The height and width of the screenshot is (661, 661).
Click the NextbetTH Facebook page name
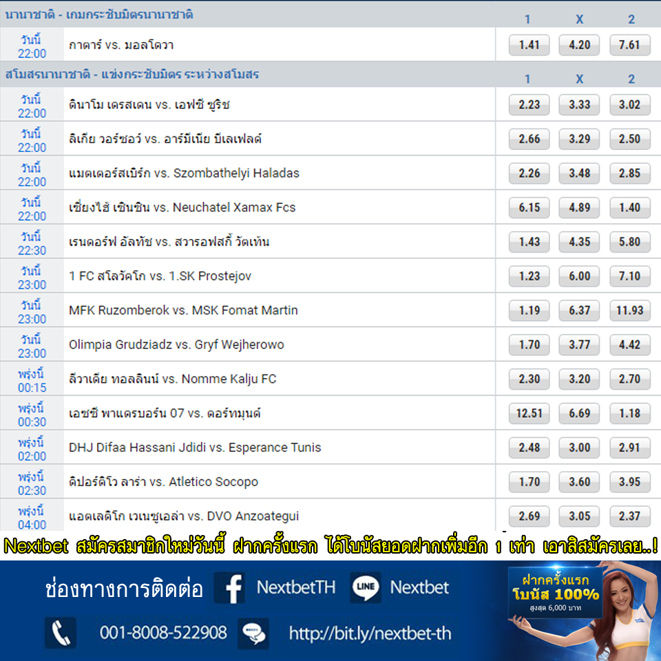click(x=295, y=588)
